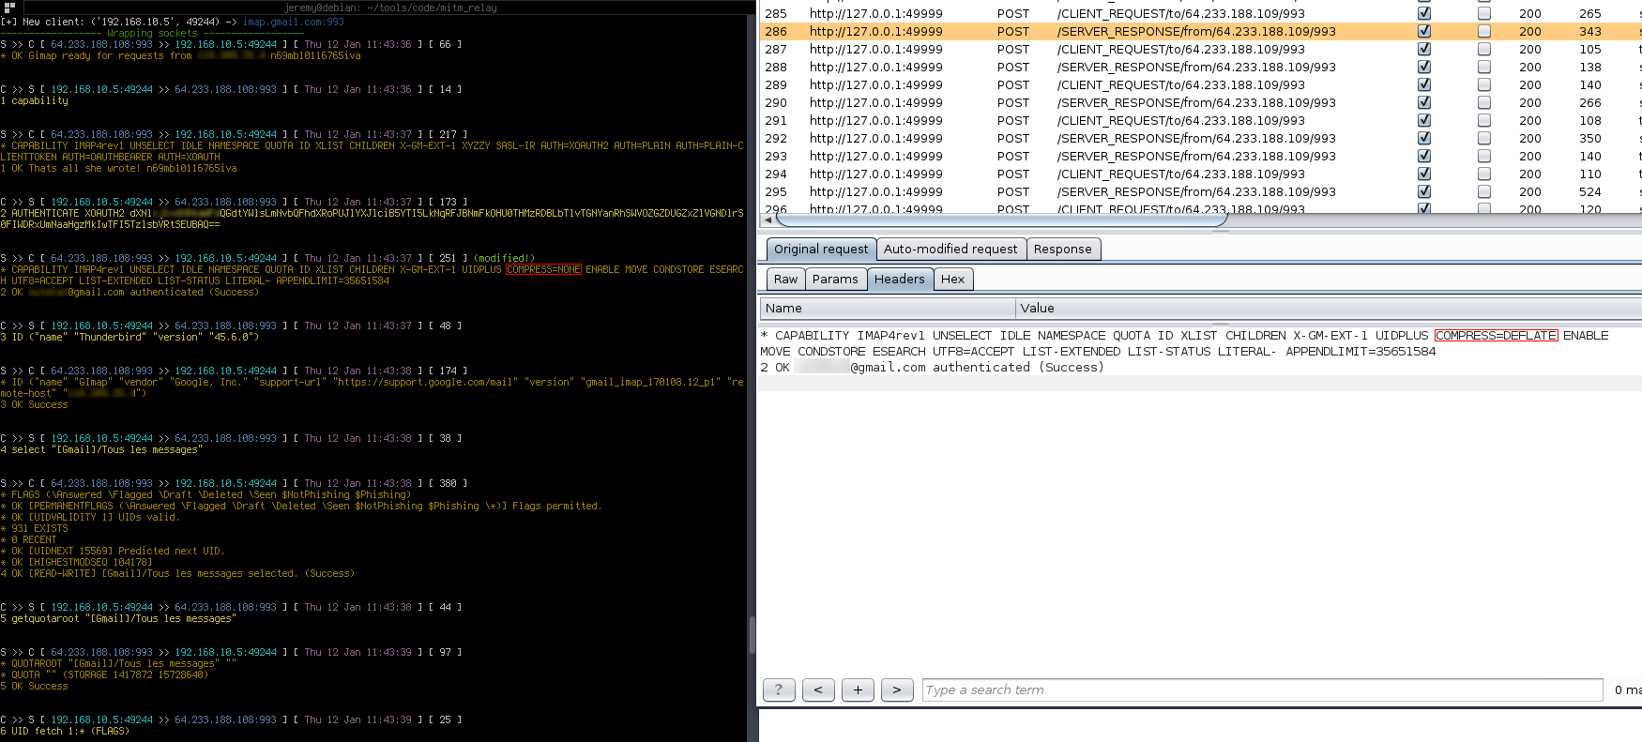Toggle the checked box in row 286
The image size is (1642, 742).
1424,31
